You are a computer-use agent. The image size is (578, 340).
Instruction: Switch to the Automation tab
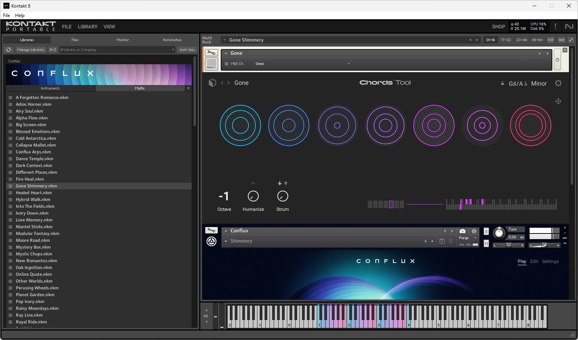pos(172,40)
